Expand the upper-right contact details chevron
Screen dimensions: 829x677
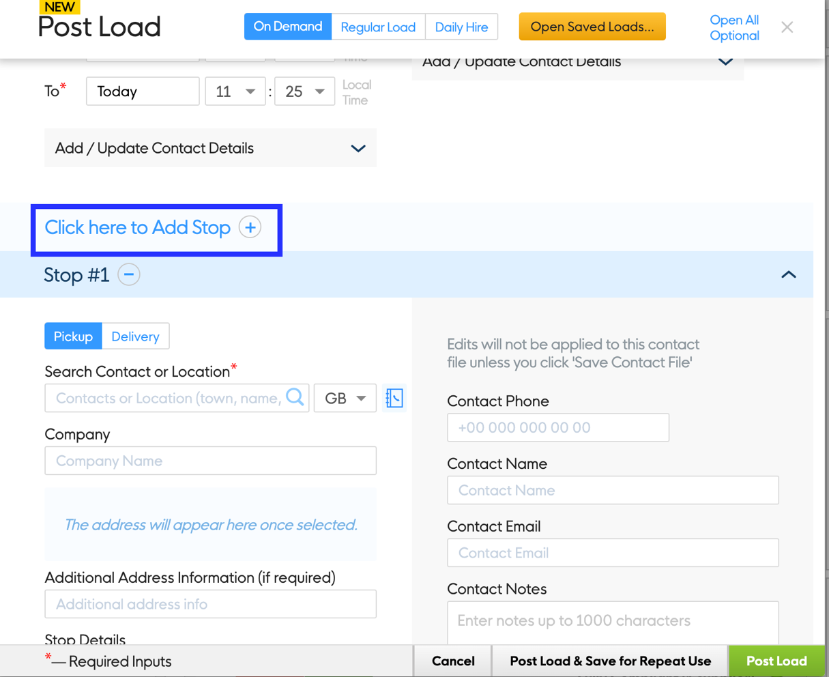725,62
